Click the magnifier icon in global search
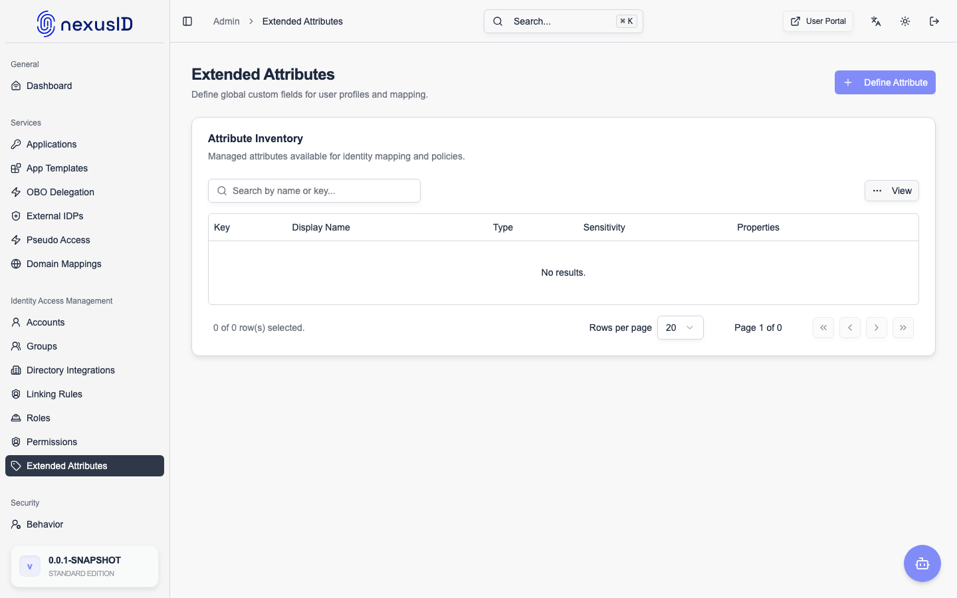The image size is (957, 598). pos(498,21)
